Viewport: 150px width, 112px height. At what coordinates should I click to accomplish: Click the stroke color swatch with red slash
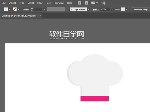coord(15,9)
